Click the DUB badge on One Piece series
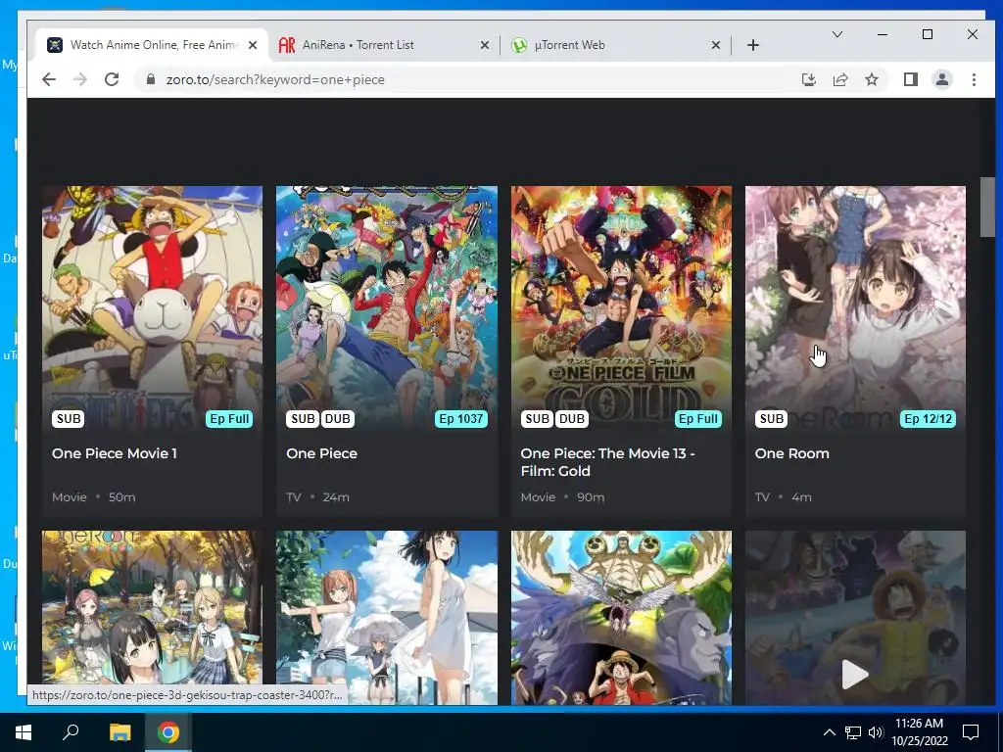Screen dimensions: 1003x752 tap(337, 419)
